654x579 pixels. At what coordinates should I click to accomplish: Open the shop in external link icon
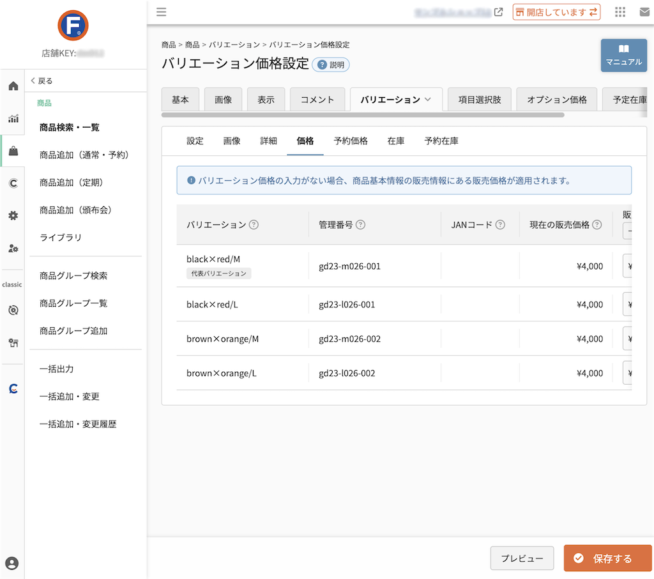click(x=498, y=12)
